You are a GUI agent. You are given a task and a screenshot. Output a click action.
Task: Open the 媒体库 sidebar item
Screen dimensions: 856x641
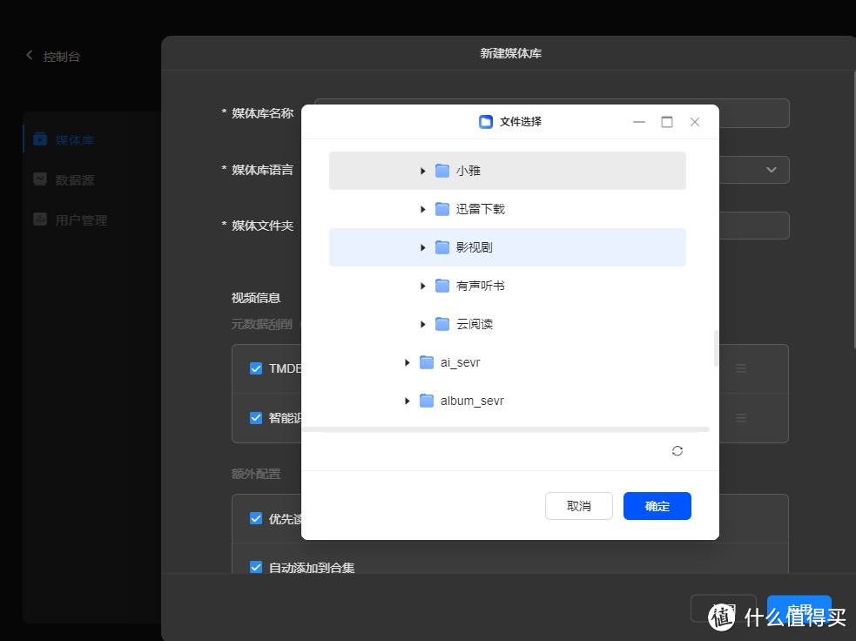click(x=91, y=139)
